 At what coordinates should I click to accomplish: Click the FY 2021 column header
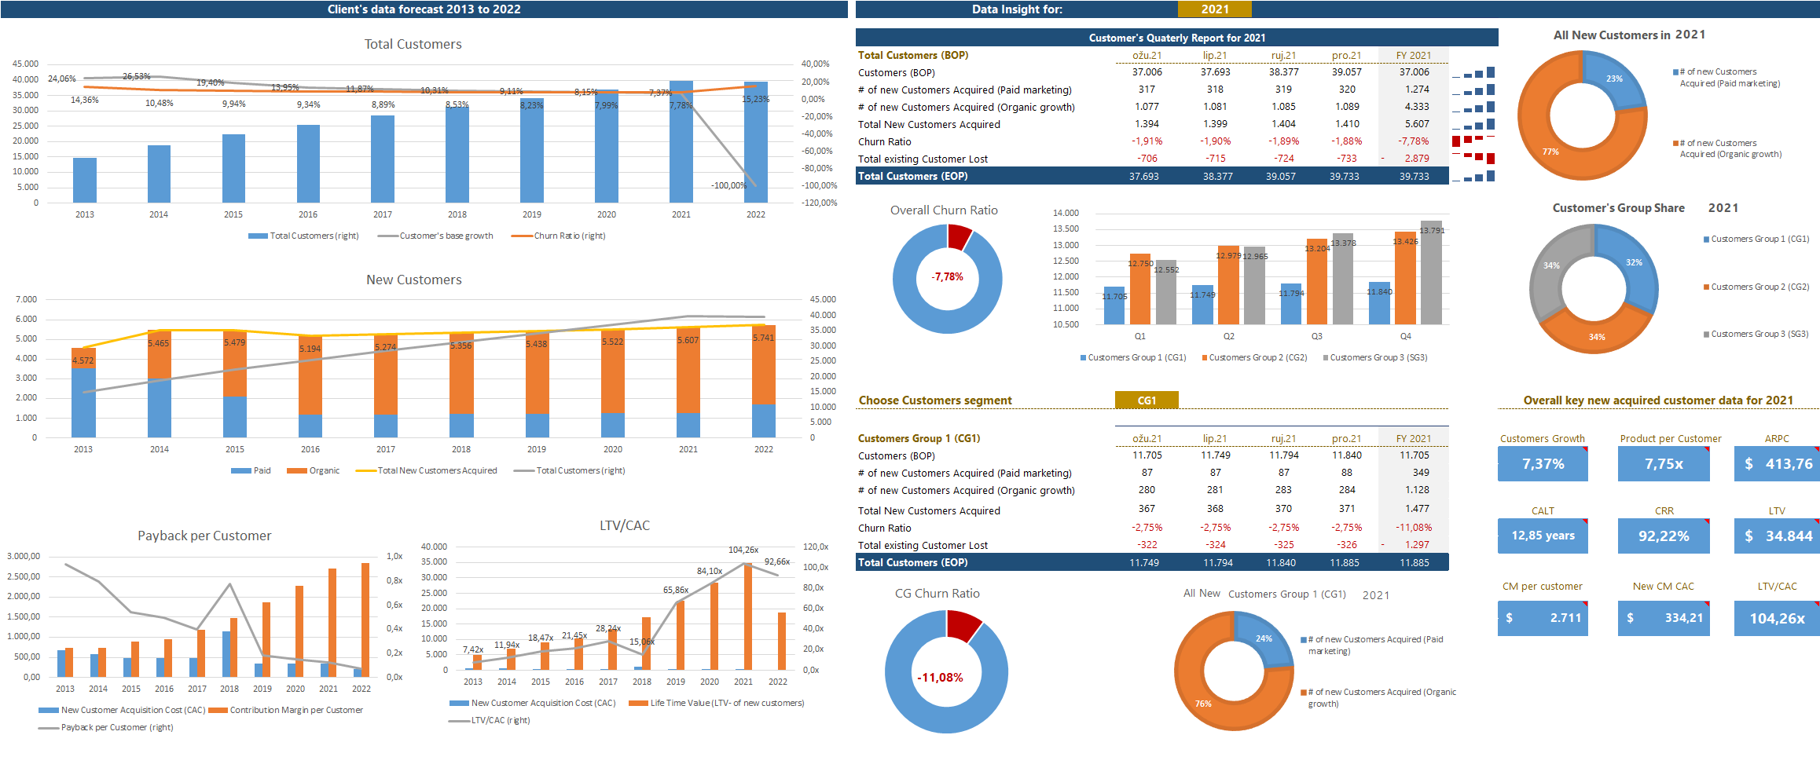pos(1413,56)
